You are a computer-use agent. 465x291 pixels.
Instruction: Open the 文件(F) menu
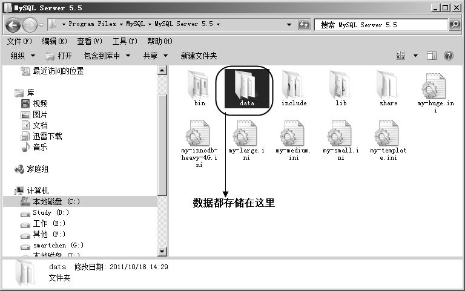(19, 41)
